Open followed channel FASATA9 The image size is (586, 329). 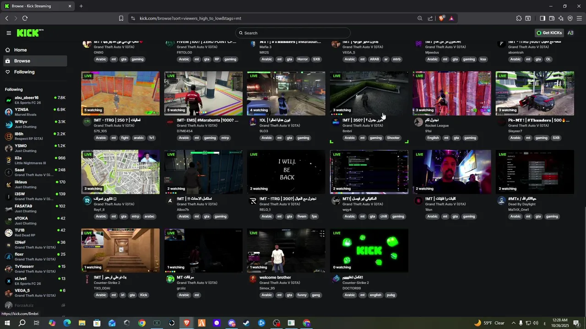pos(35,208)
